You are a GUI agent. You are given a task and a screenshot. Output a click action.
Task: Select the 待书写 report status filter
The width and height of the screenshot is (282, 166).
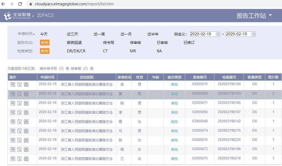pyautogui.click(x=108, y=43)
